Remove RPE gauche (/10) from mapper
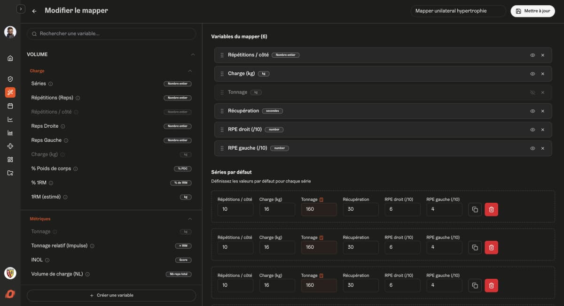 543,148
